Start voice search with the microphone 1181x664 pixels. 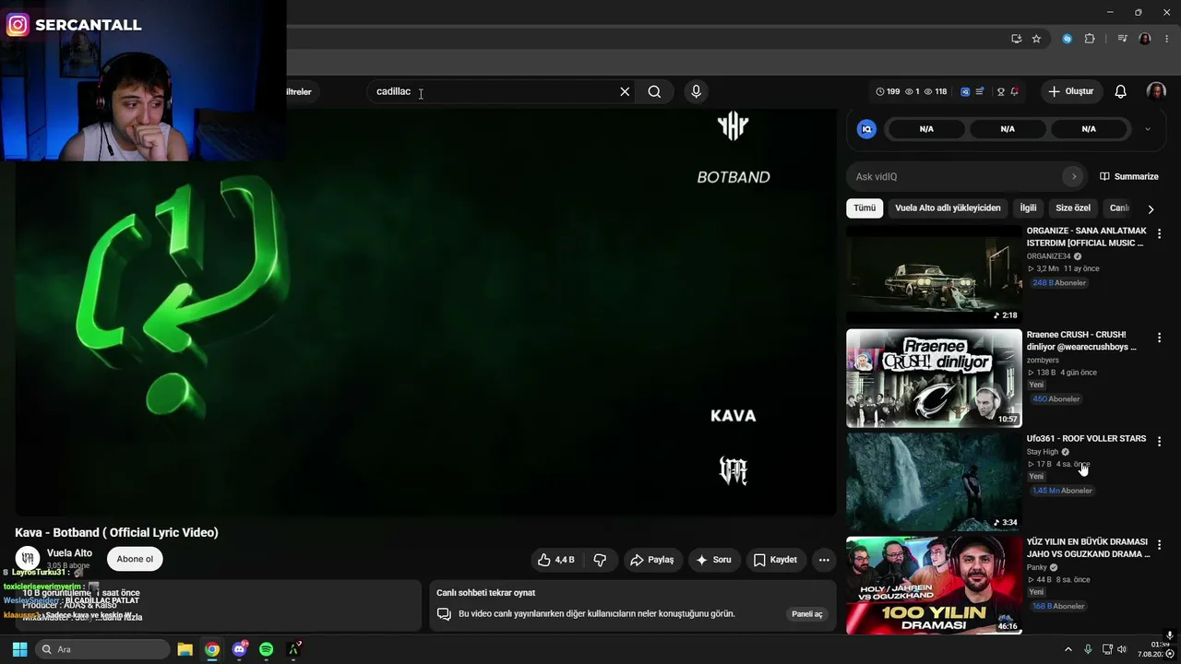tap(696, 91)
